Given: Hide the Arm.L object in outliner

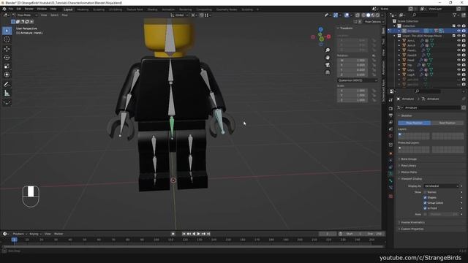Looking at the screenshot, I should (x=458, y=41).
